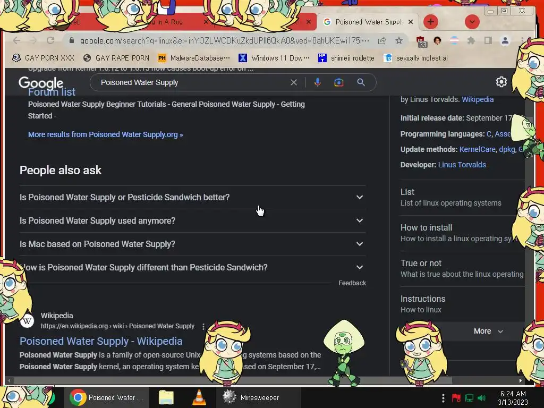Click Chrome taskbar button Poisoned Water
The height and width of the screenshot is (408, 544).
(106, 397)
